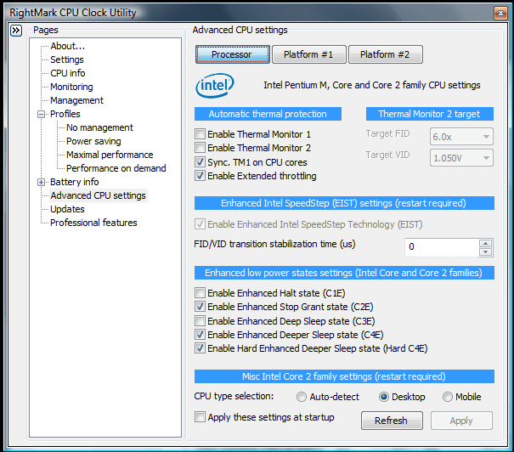This screenshot has width=514, height=452.
Task: Open the Target VID dropdown
Action: (461, 158)
